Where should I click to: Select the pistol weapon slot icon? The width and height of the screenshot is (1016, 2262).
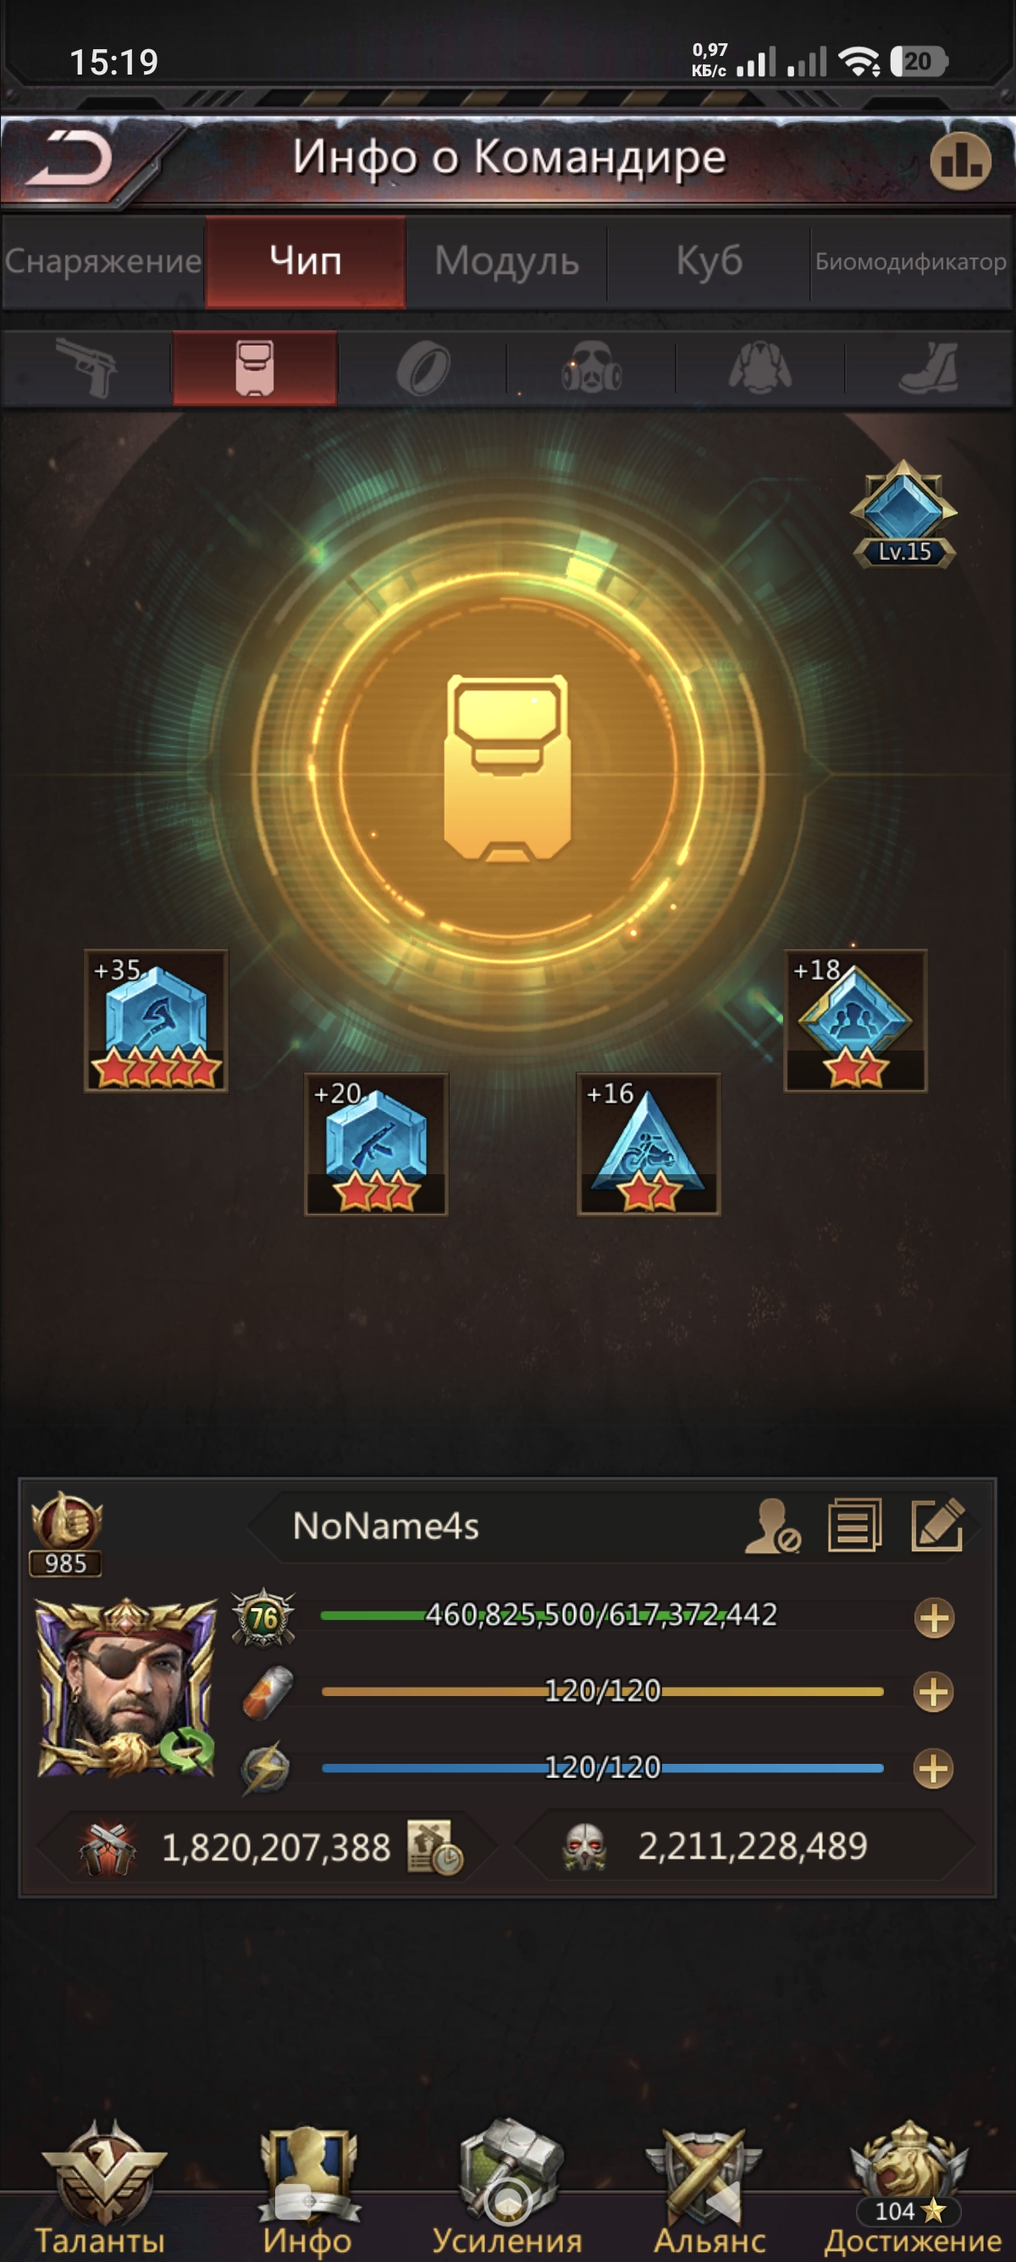(86, 367)
